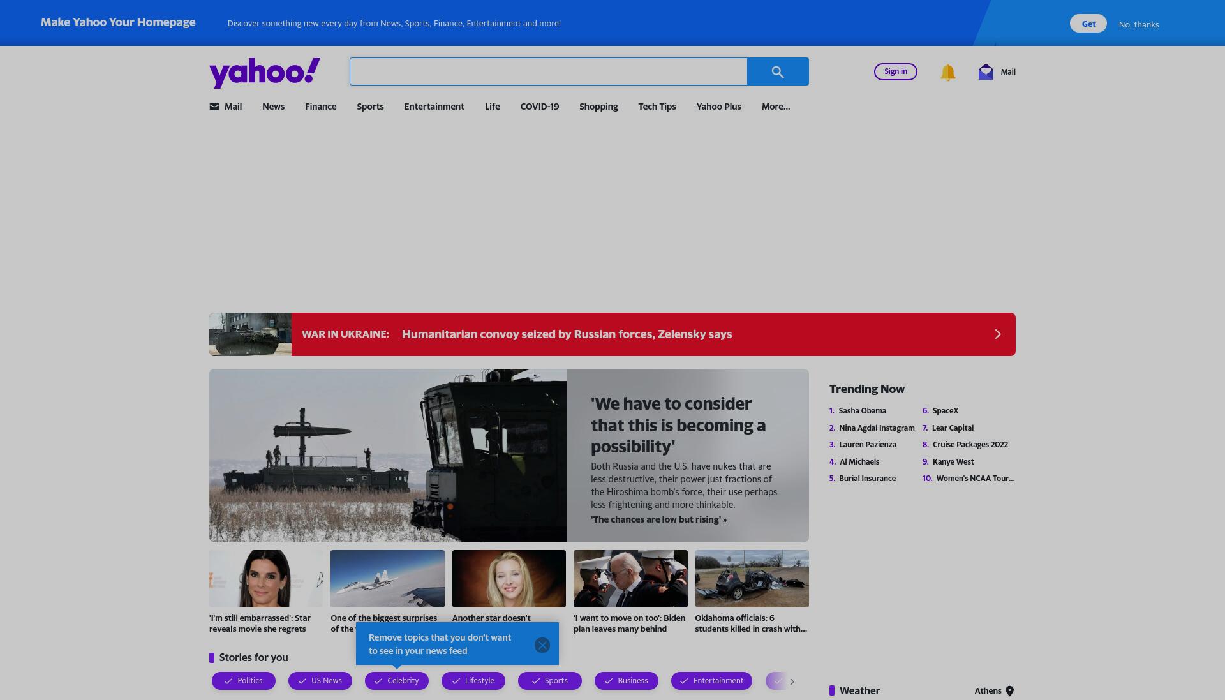This screenshot has height=700, width=1225.
Task: Click the Athens weather location label
Action: (988, 690)
